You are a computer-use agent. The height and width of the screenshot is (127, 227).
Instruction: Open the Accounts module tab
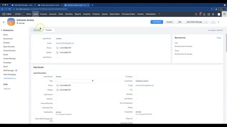[x=53, y=14]
